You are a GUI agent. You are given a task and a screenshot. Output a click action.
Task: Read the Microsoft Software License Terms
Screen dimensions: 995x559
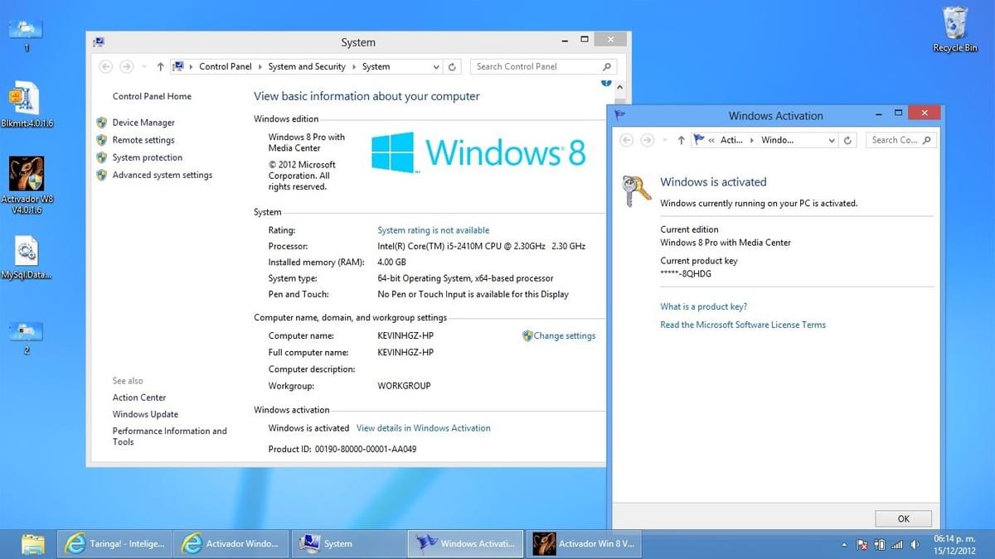coord(743,325)
